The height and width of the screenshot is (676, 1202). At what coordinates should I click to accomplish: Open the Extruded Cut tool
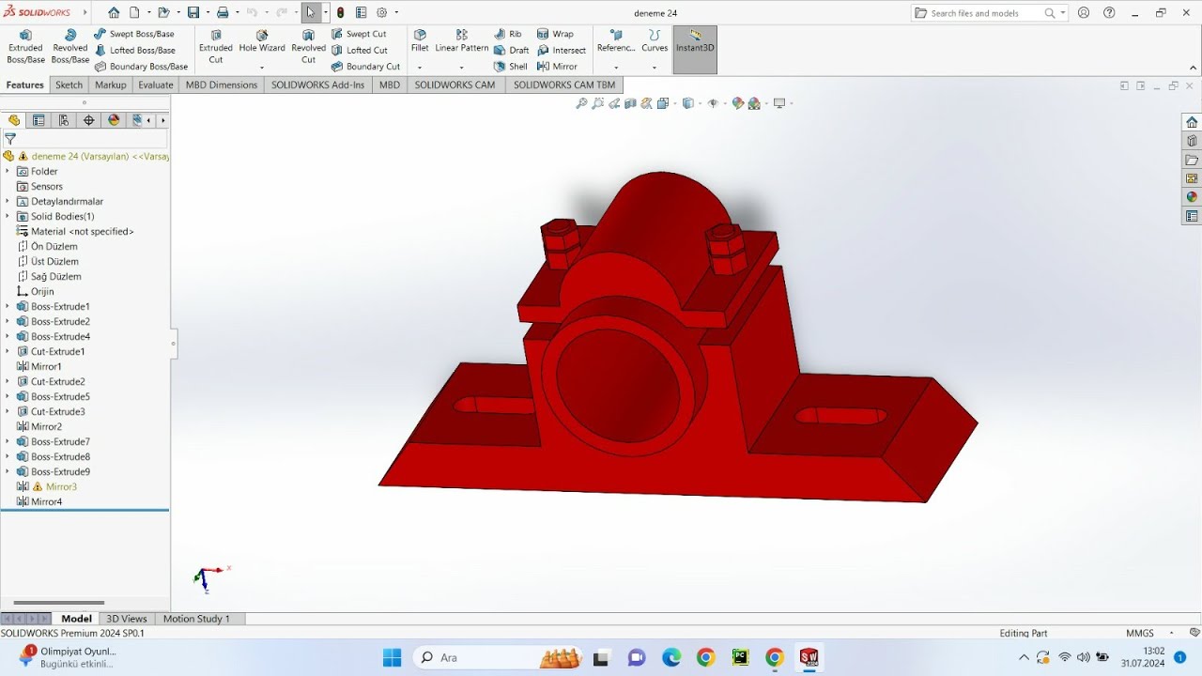point(216,46)
